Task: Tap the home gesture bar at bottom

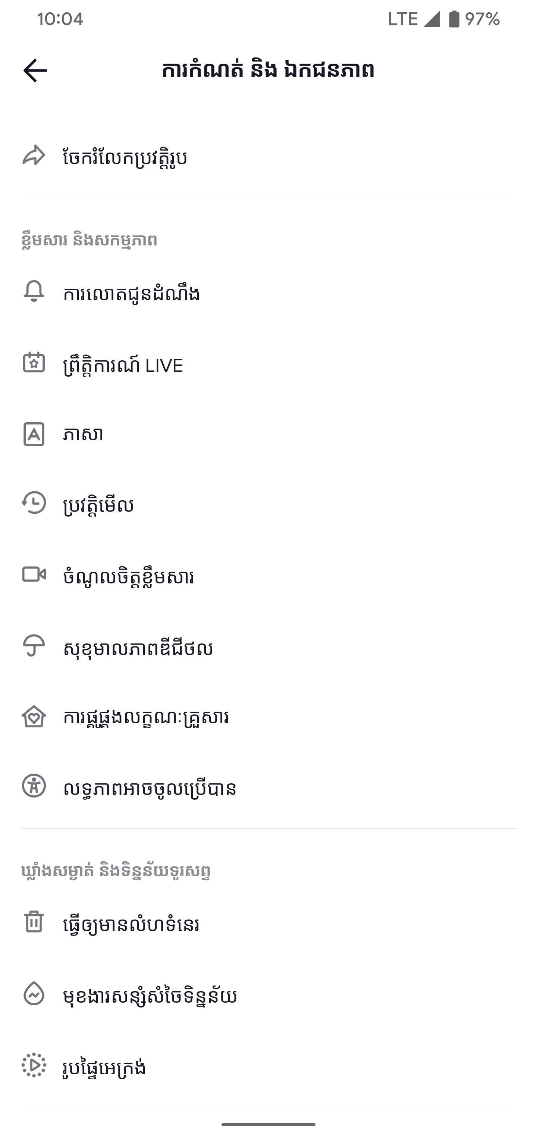Action: [268, 1124]
